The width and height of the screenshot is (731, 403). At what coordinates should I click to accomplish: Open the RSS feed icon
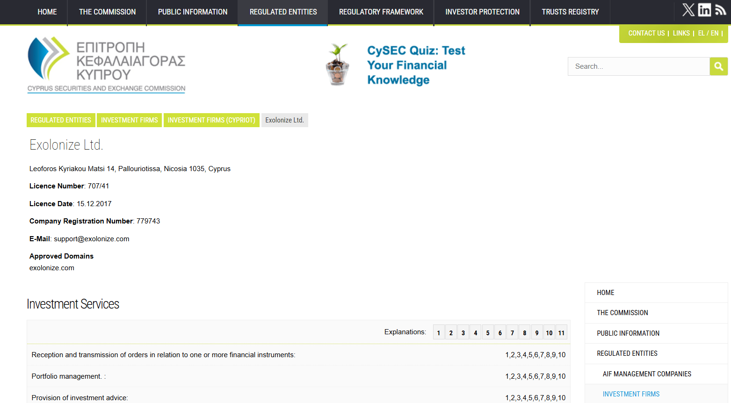click(x=720, y=10)
